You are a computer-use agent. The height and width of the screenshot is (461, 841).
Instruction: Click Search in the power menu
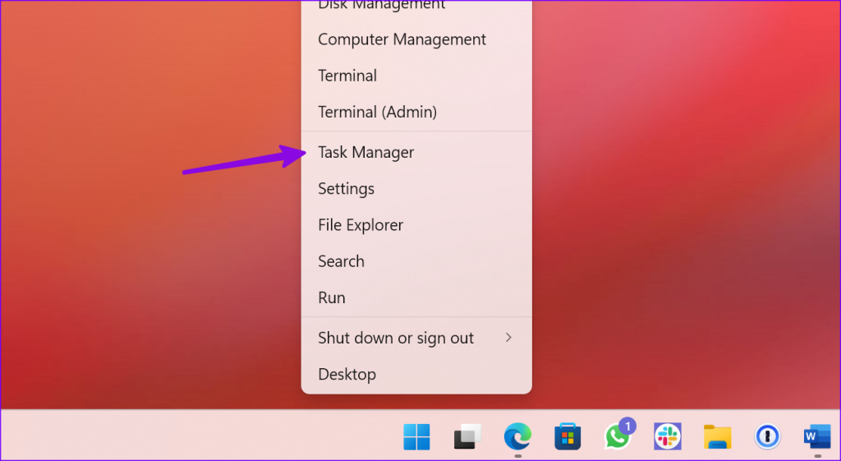(x=416, y=261)
